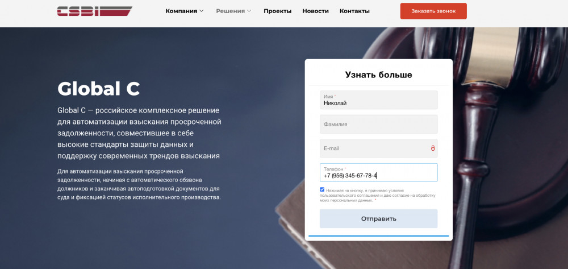Screen dimensions: 568x269
Task: Click the Узнать больше form title
Action: pos(378,75)
